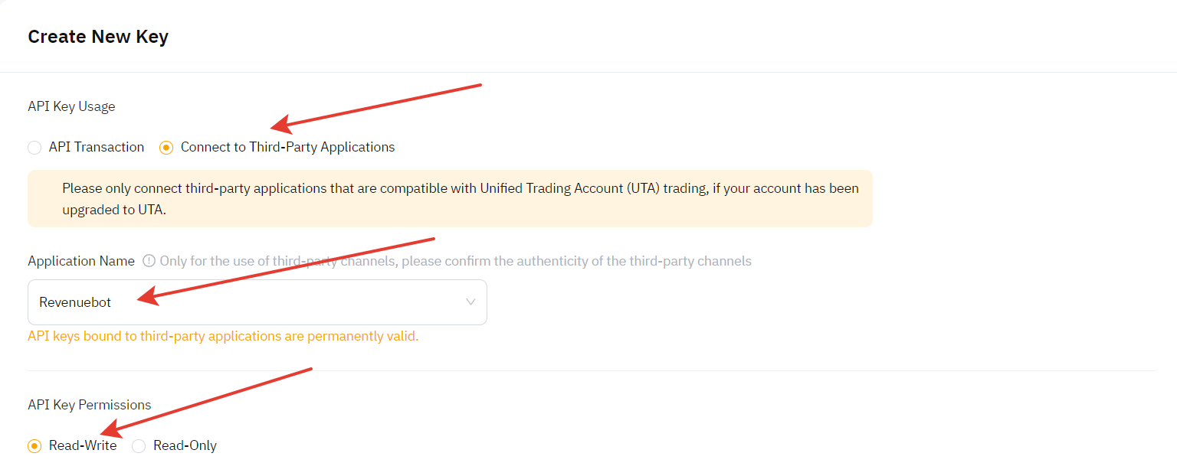This screenshot has width=1177, height=476.
Task: Click the red arrow pointing at Revenuebot
Action: pyautogui.click(x=285, y=271)
